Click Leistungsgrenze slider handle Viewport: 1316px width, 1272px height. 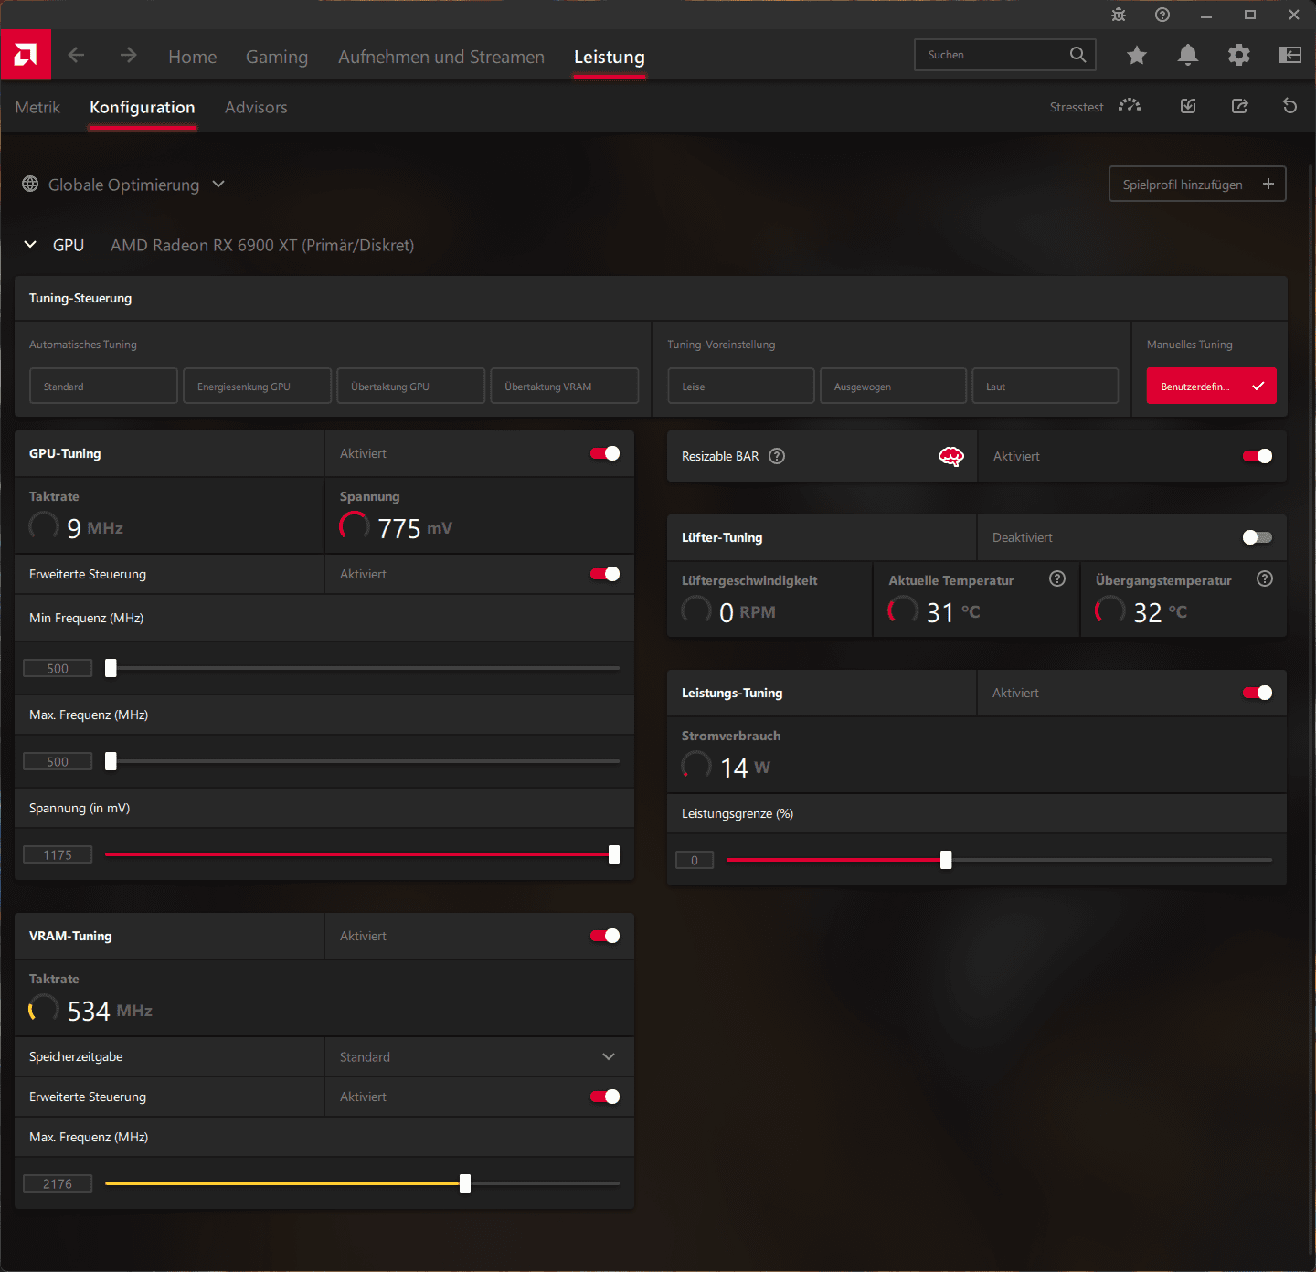point(946,860)
